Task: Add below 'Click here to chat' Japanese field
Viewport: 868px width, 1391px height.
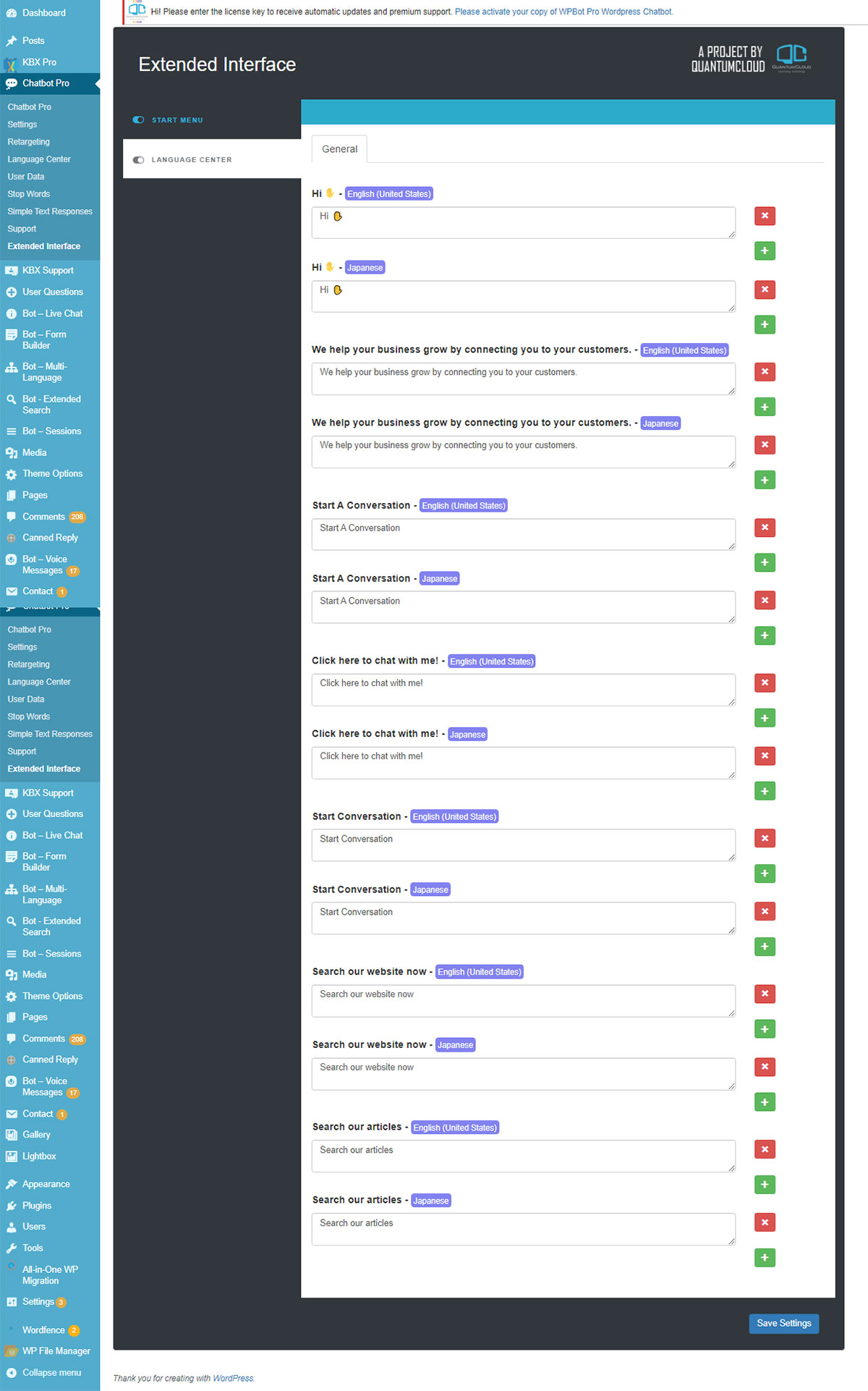Action: [765, 791]
